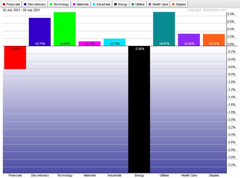Image resolution: width=240 pixels, height=178 pixels.
Task: Click the Energy x-axis label
Action: tap(139, 175)
